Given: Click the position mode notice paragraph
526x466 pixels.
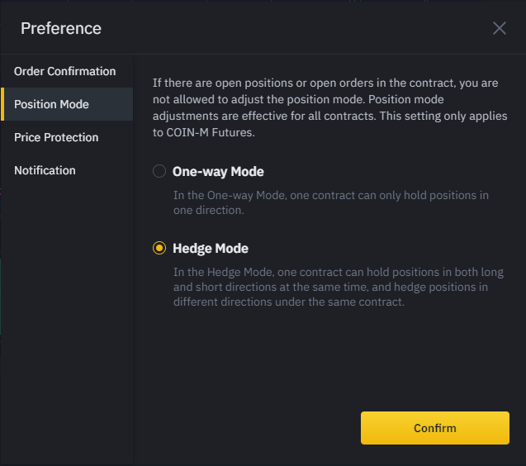Looking at the screenshot, I should coord(326,107).
